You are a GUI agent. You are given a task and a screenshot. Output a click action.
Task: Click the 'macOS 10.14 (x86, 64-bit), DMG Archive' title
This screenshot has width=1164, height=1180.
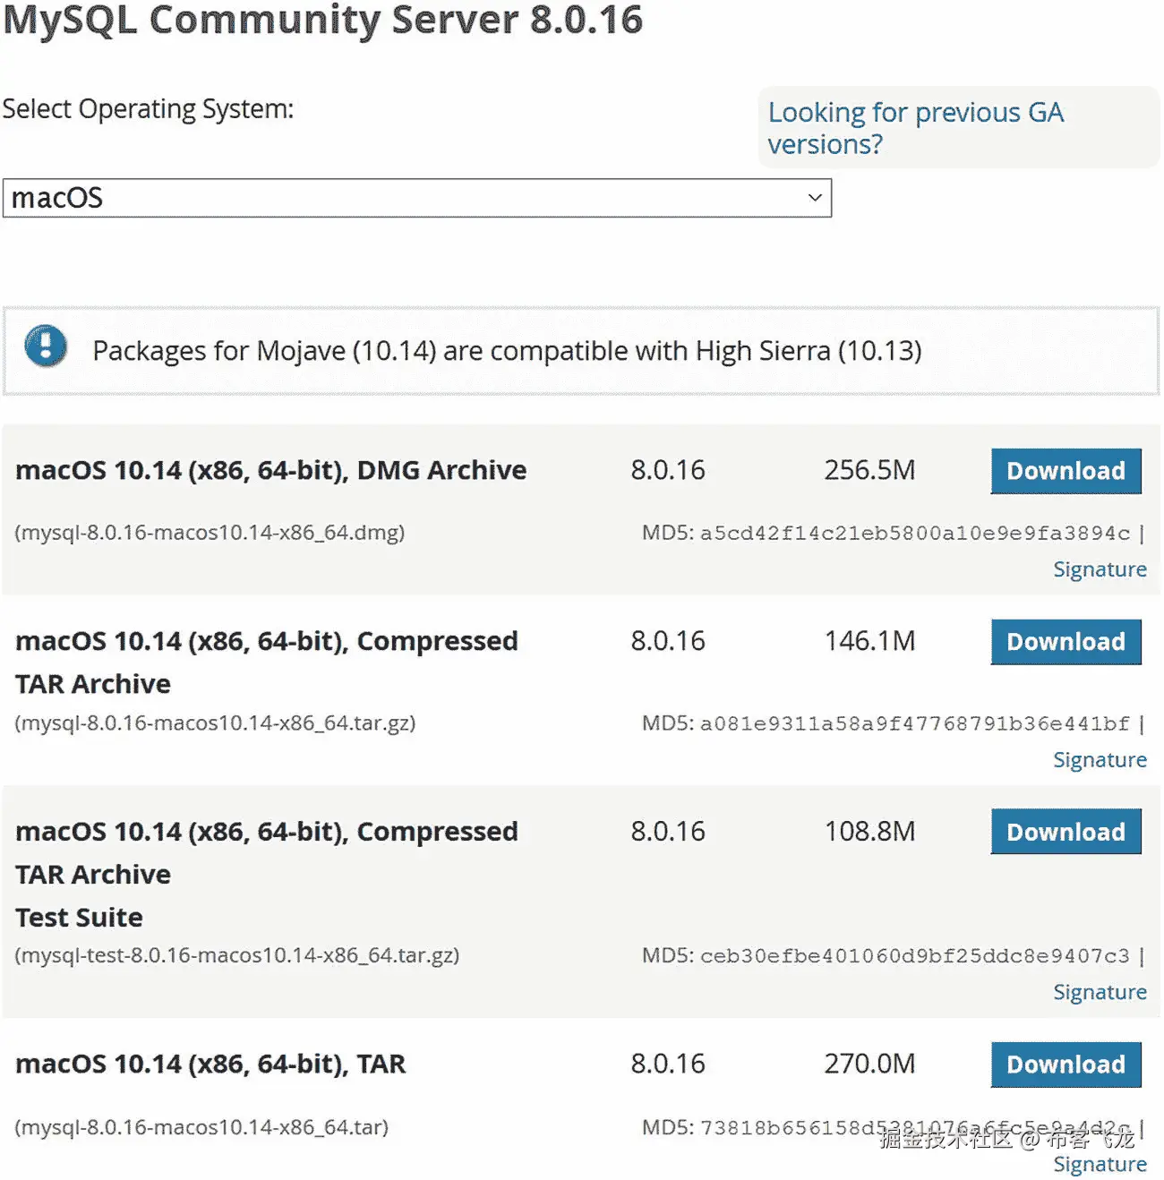coord(270,470)
